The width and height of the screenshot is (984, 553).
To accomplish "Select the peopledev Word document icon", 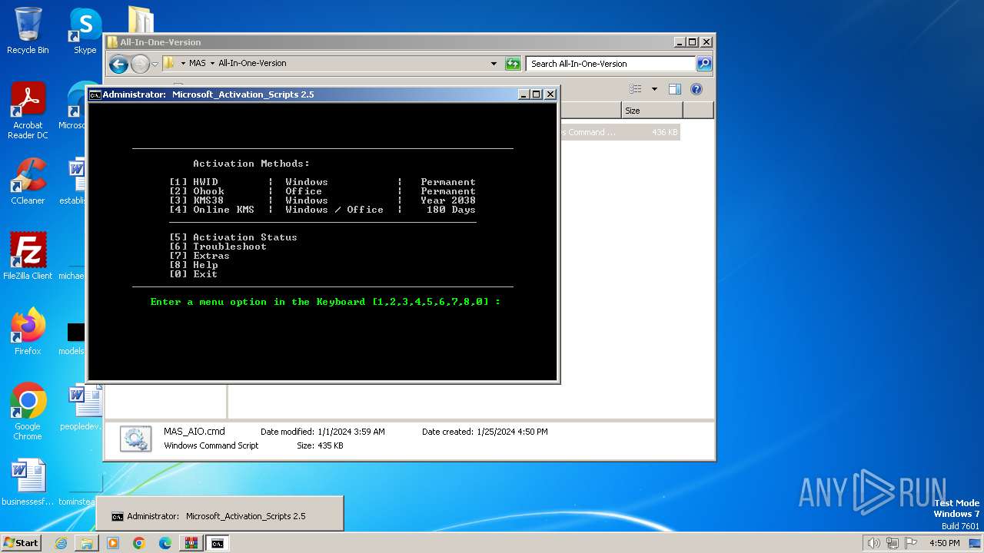I will click(x=83, y=408).
